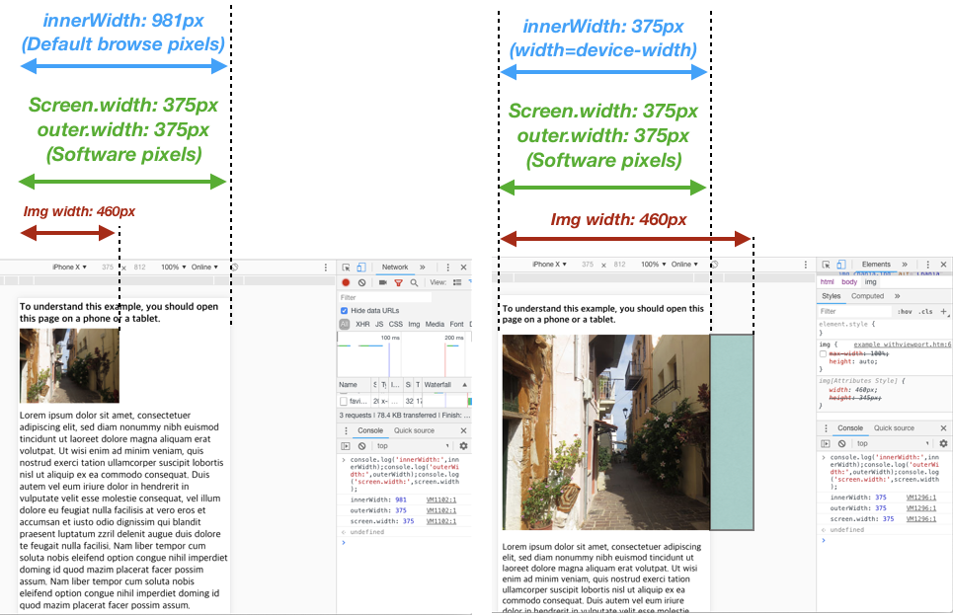Filter requests by XHR type
This screenshot has height=615, width=953.
[361, 323]
